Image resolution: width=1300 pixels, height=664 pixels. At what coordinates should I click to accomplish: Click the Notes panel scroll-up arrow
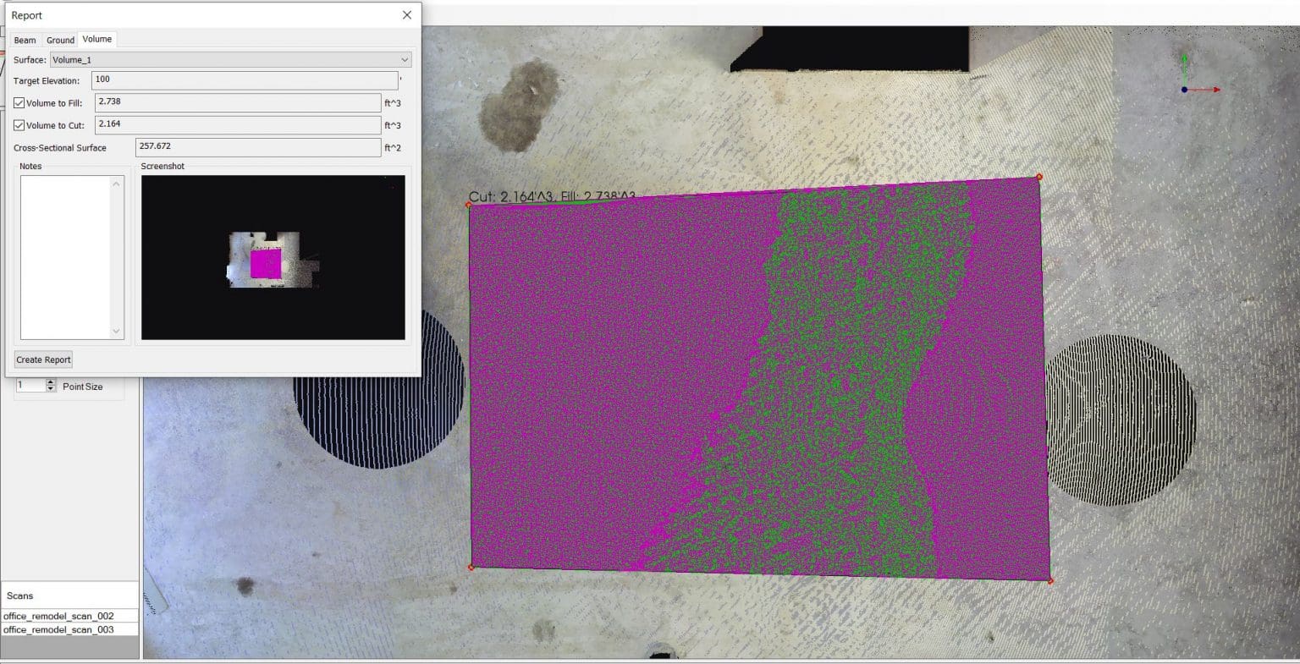coord(117,184)
